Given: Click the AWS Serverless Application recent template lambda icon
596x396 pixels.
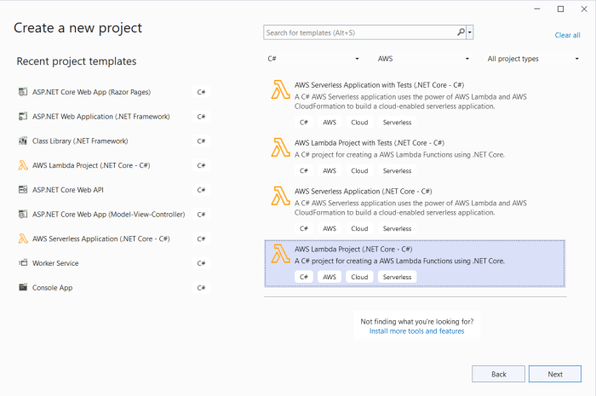Looking at the screenshot, I should pos(23,238).
